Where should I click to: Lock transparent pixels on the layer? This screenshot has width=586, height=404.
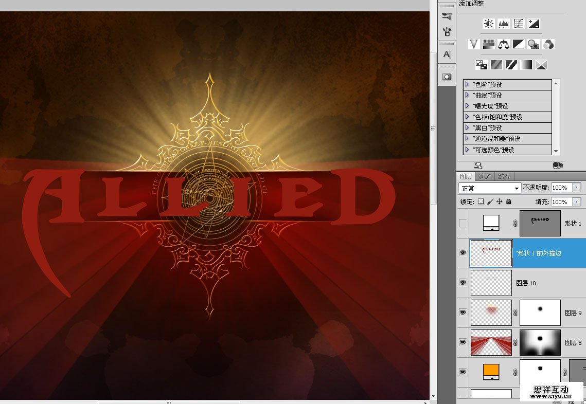click(481, 202)
